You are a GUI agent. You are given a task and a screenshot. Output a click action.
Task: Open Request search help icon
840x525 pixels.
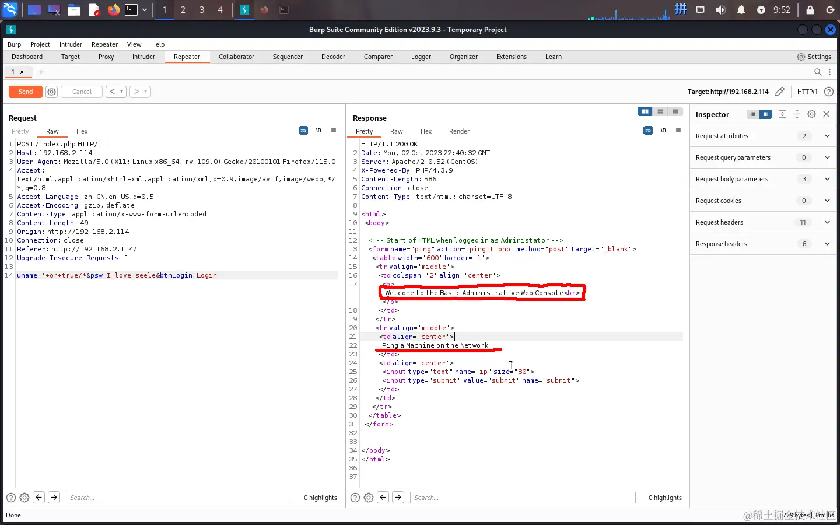point(11,498)
